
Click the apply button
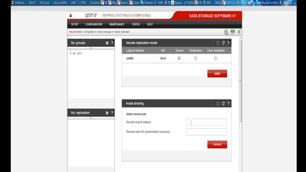(x=217, y=74)
